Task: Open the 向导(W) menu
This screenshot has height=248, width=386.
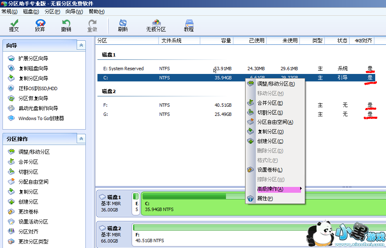Action: 74,12
